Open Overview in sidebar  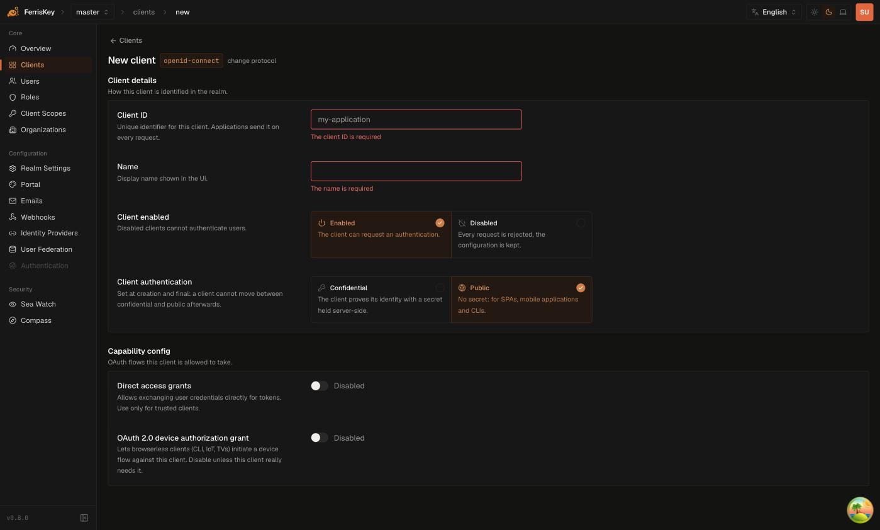(x=47, y=48)
